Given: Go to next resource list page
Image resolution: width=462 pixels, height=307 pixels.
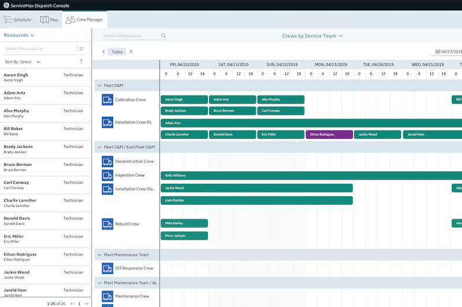Looking at the screenshot, I should tap(86, 304).
